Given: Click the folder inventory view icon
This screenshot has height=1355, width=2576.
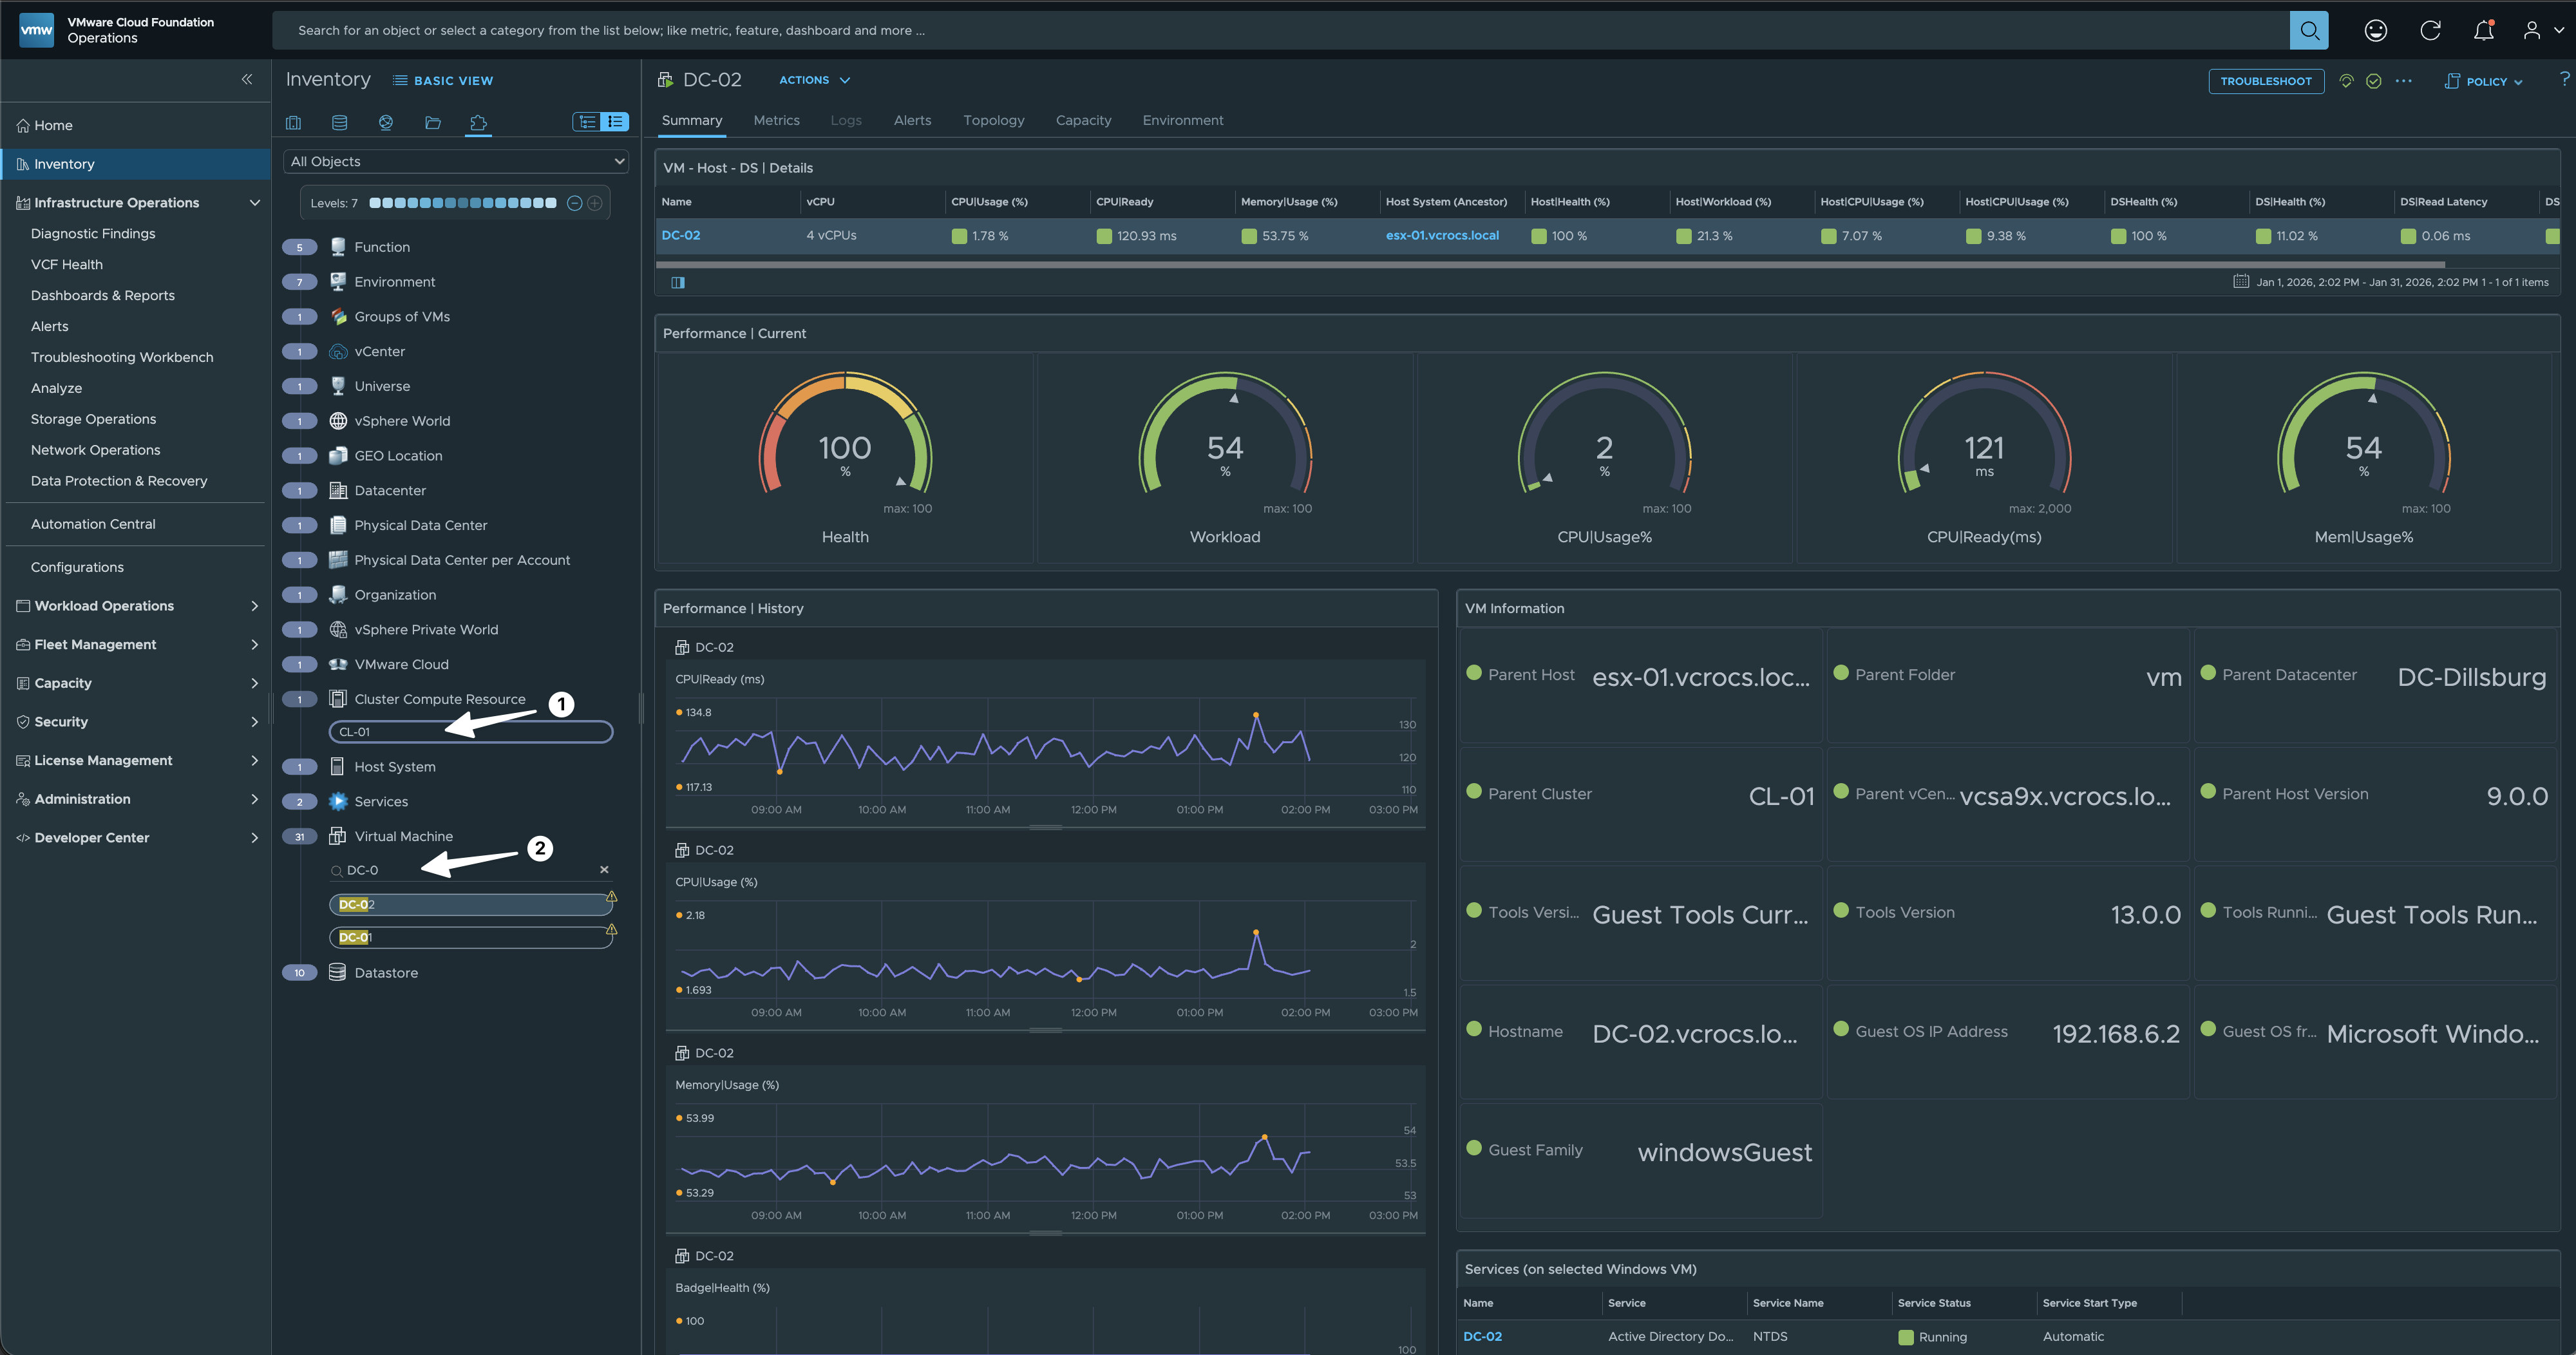Looking at the screenshot, I should 433,123.
